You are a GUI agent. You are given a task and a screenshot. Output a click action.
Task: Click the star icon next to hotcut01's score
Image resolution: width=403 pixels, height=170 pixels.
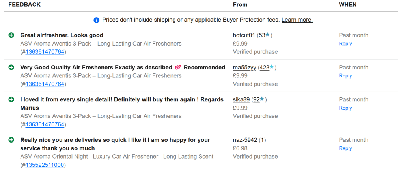point(267,35)
